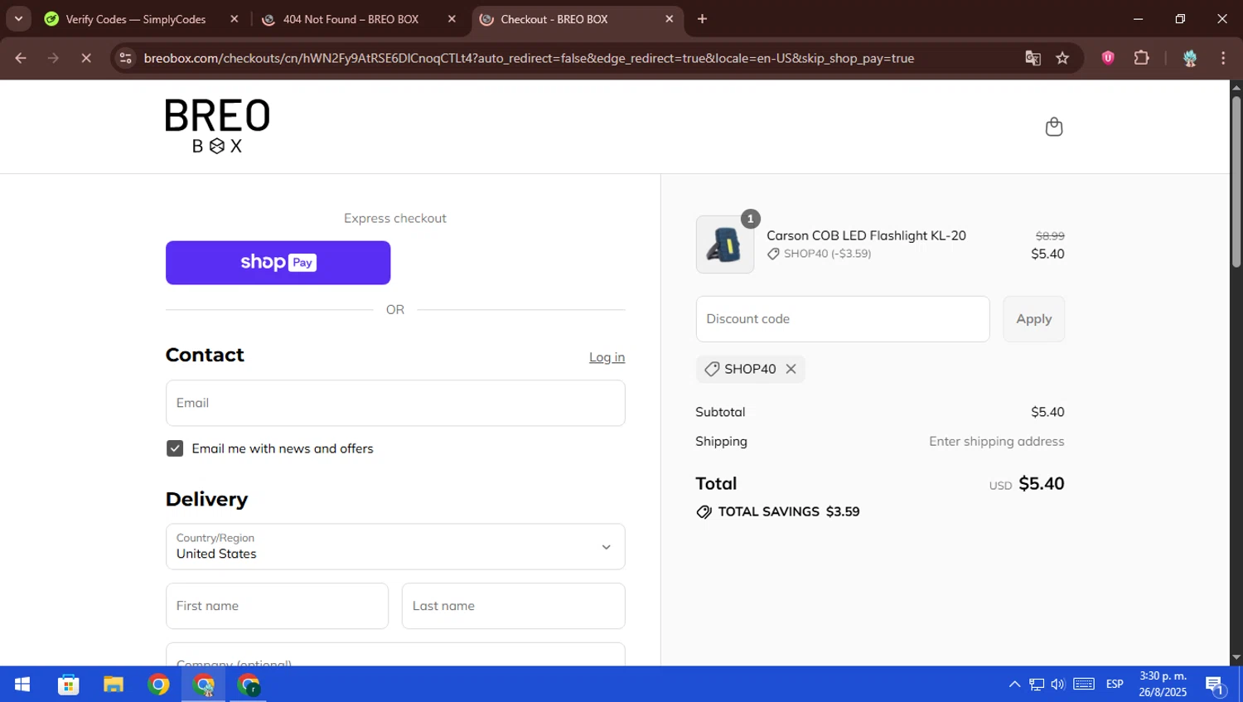Uncheck Email me with news and offers

pos(175,448)
